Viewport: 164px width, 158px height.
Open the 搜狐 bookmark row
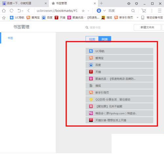(x=119, y=86)
